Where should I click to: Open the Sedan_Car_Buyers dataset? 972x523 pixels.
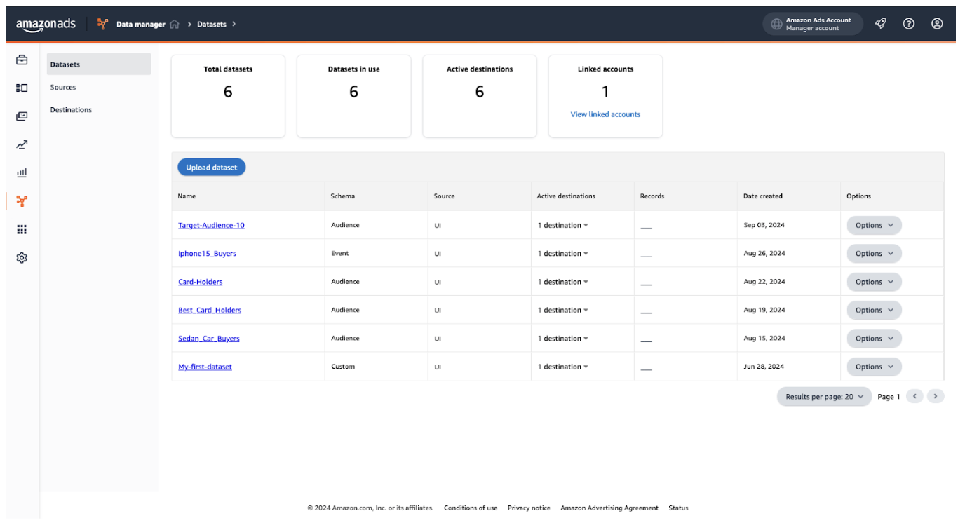pyautogui.click(x=209, y=339)
